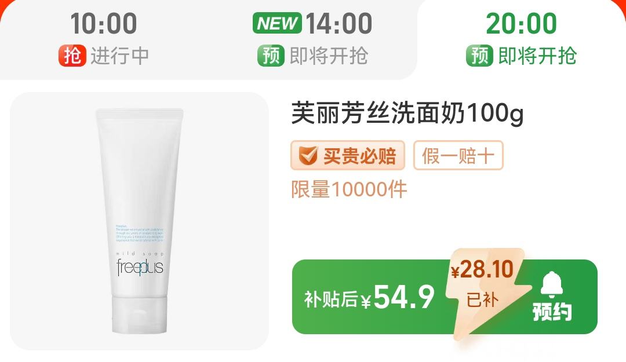Click the 进行中 status label
Image resolution: width=626 pixels, height=362 pixels.
coord(120,56)
